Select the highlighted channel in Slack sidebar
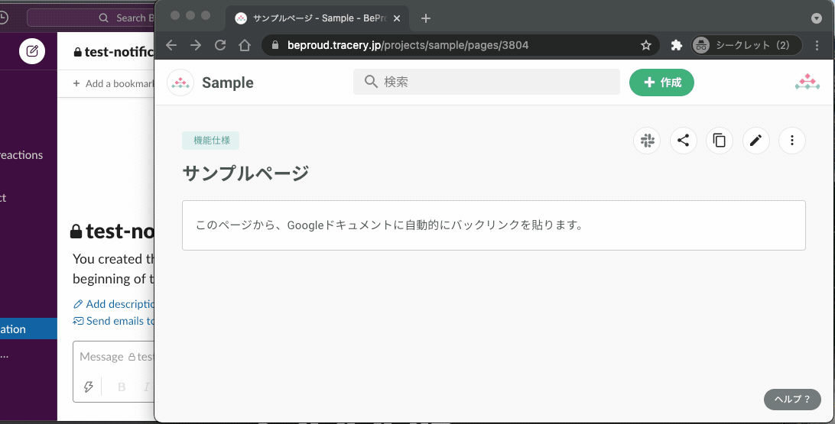835x424 pixels. point(28,329)
